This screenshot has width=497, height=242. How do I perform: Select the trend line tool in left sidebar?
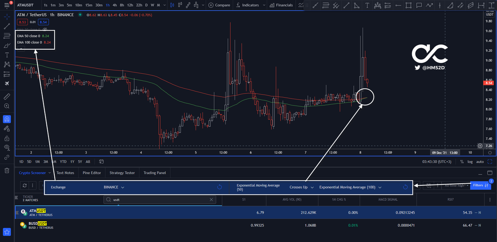pyautogui.click(x=7, y=26)
